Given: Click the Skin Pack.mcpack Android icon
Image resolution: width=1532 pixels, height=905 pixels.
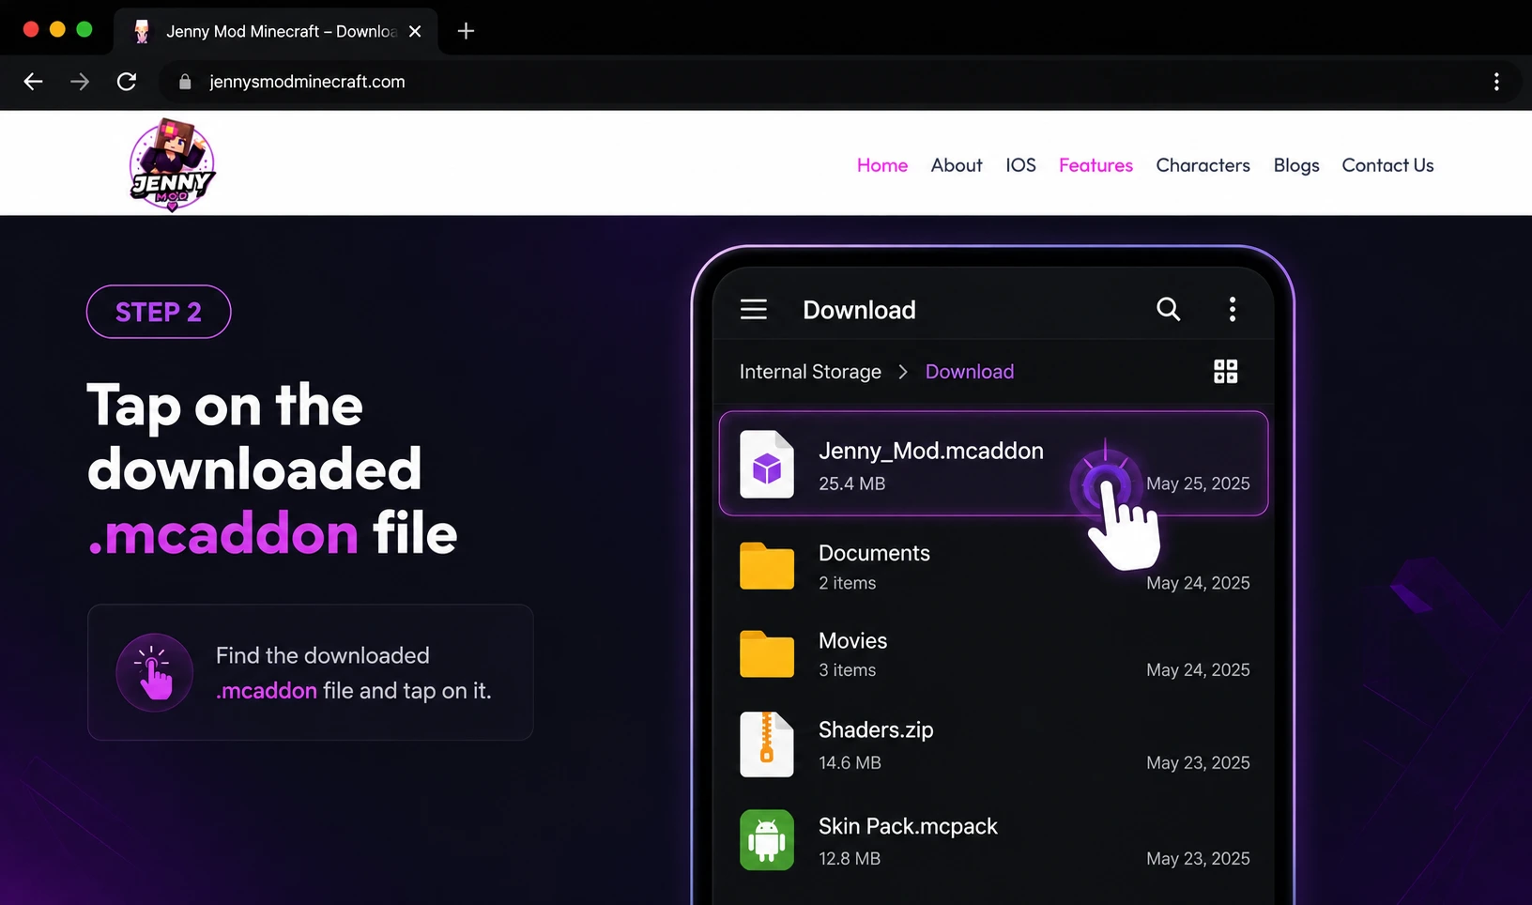Looking at the screenshot, I should click(767, 840).
